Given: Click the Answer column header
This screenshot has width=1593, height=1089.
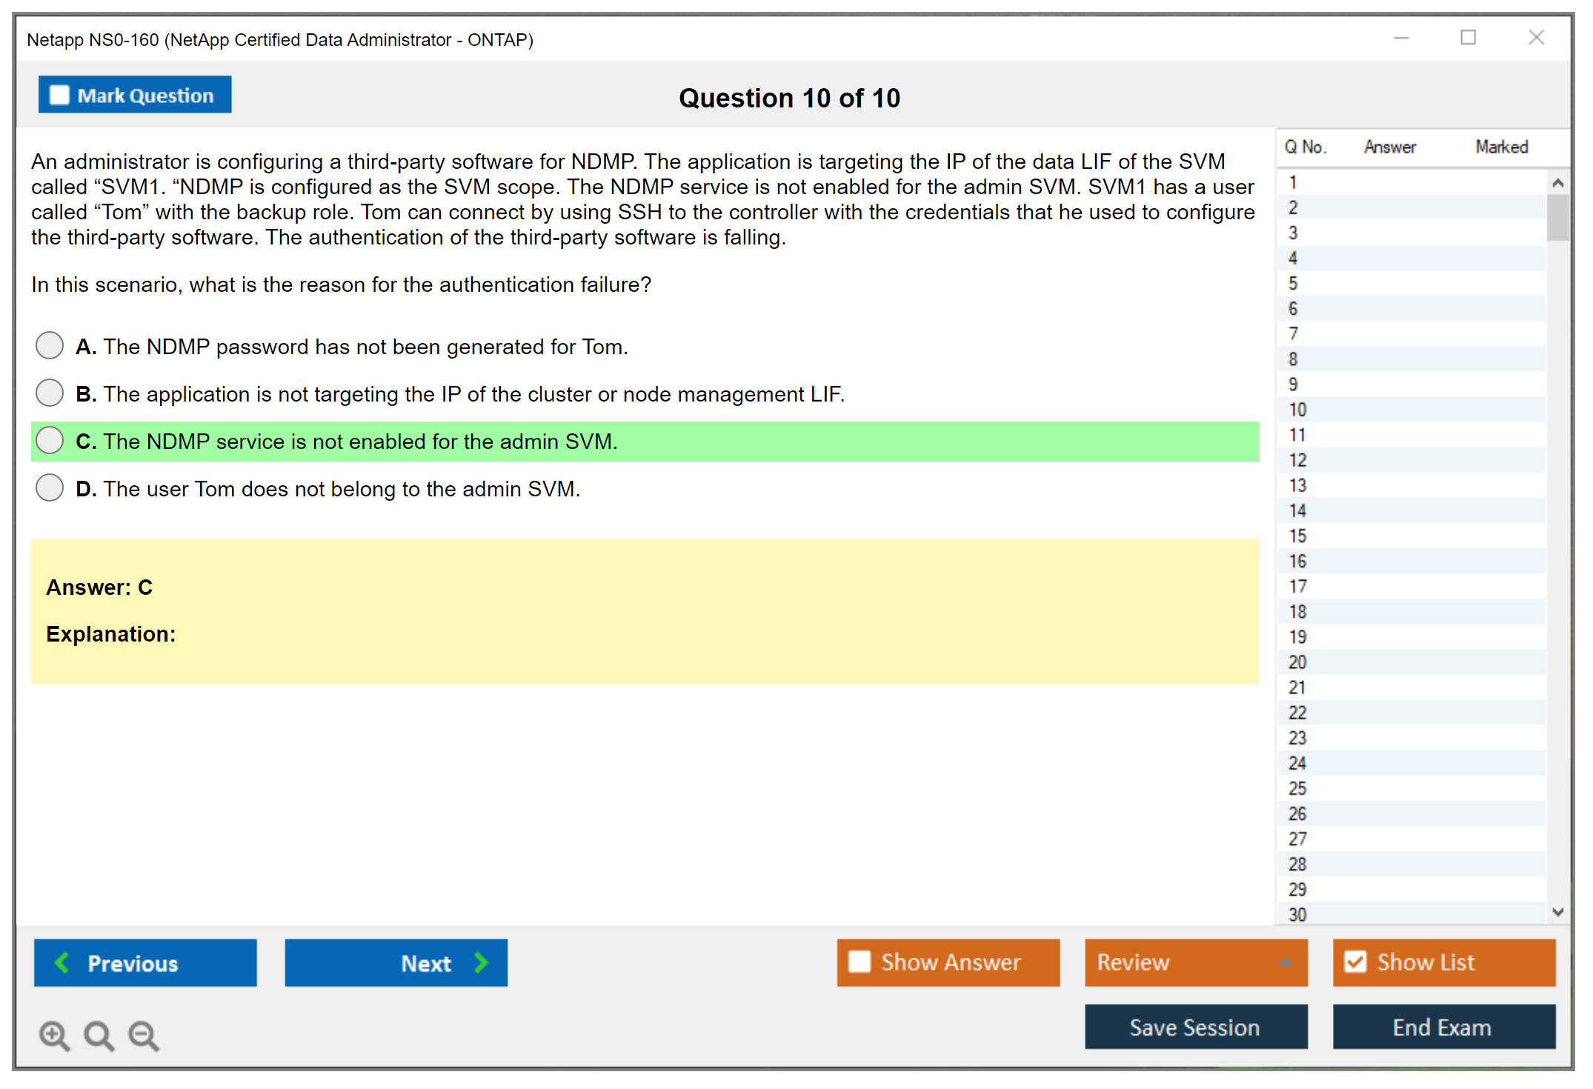Looking at the screenshot, I should click(1389, 147).
